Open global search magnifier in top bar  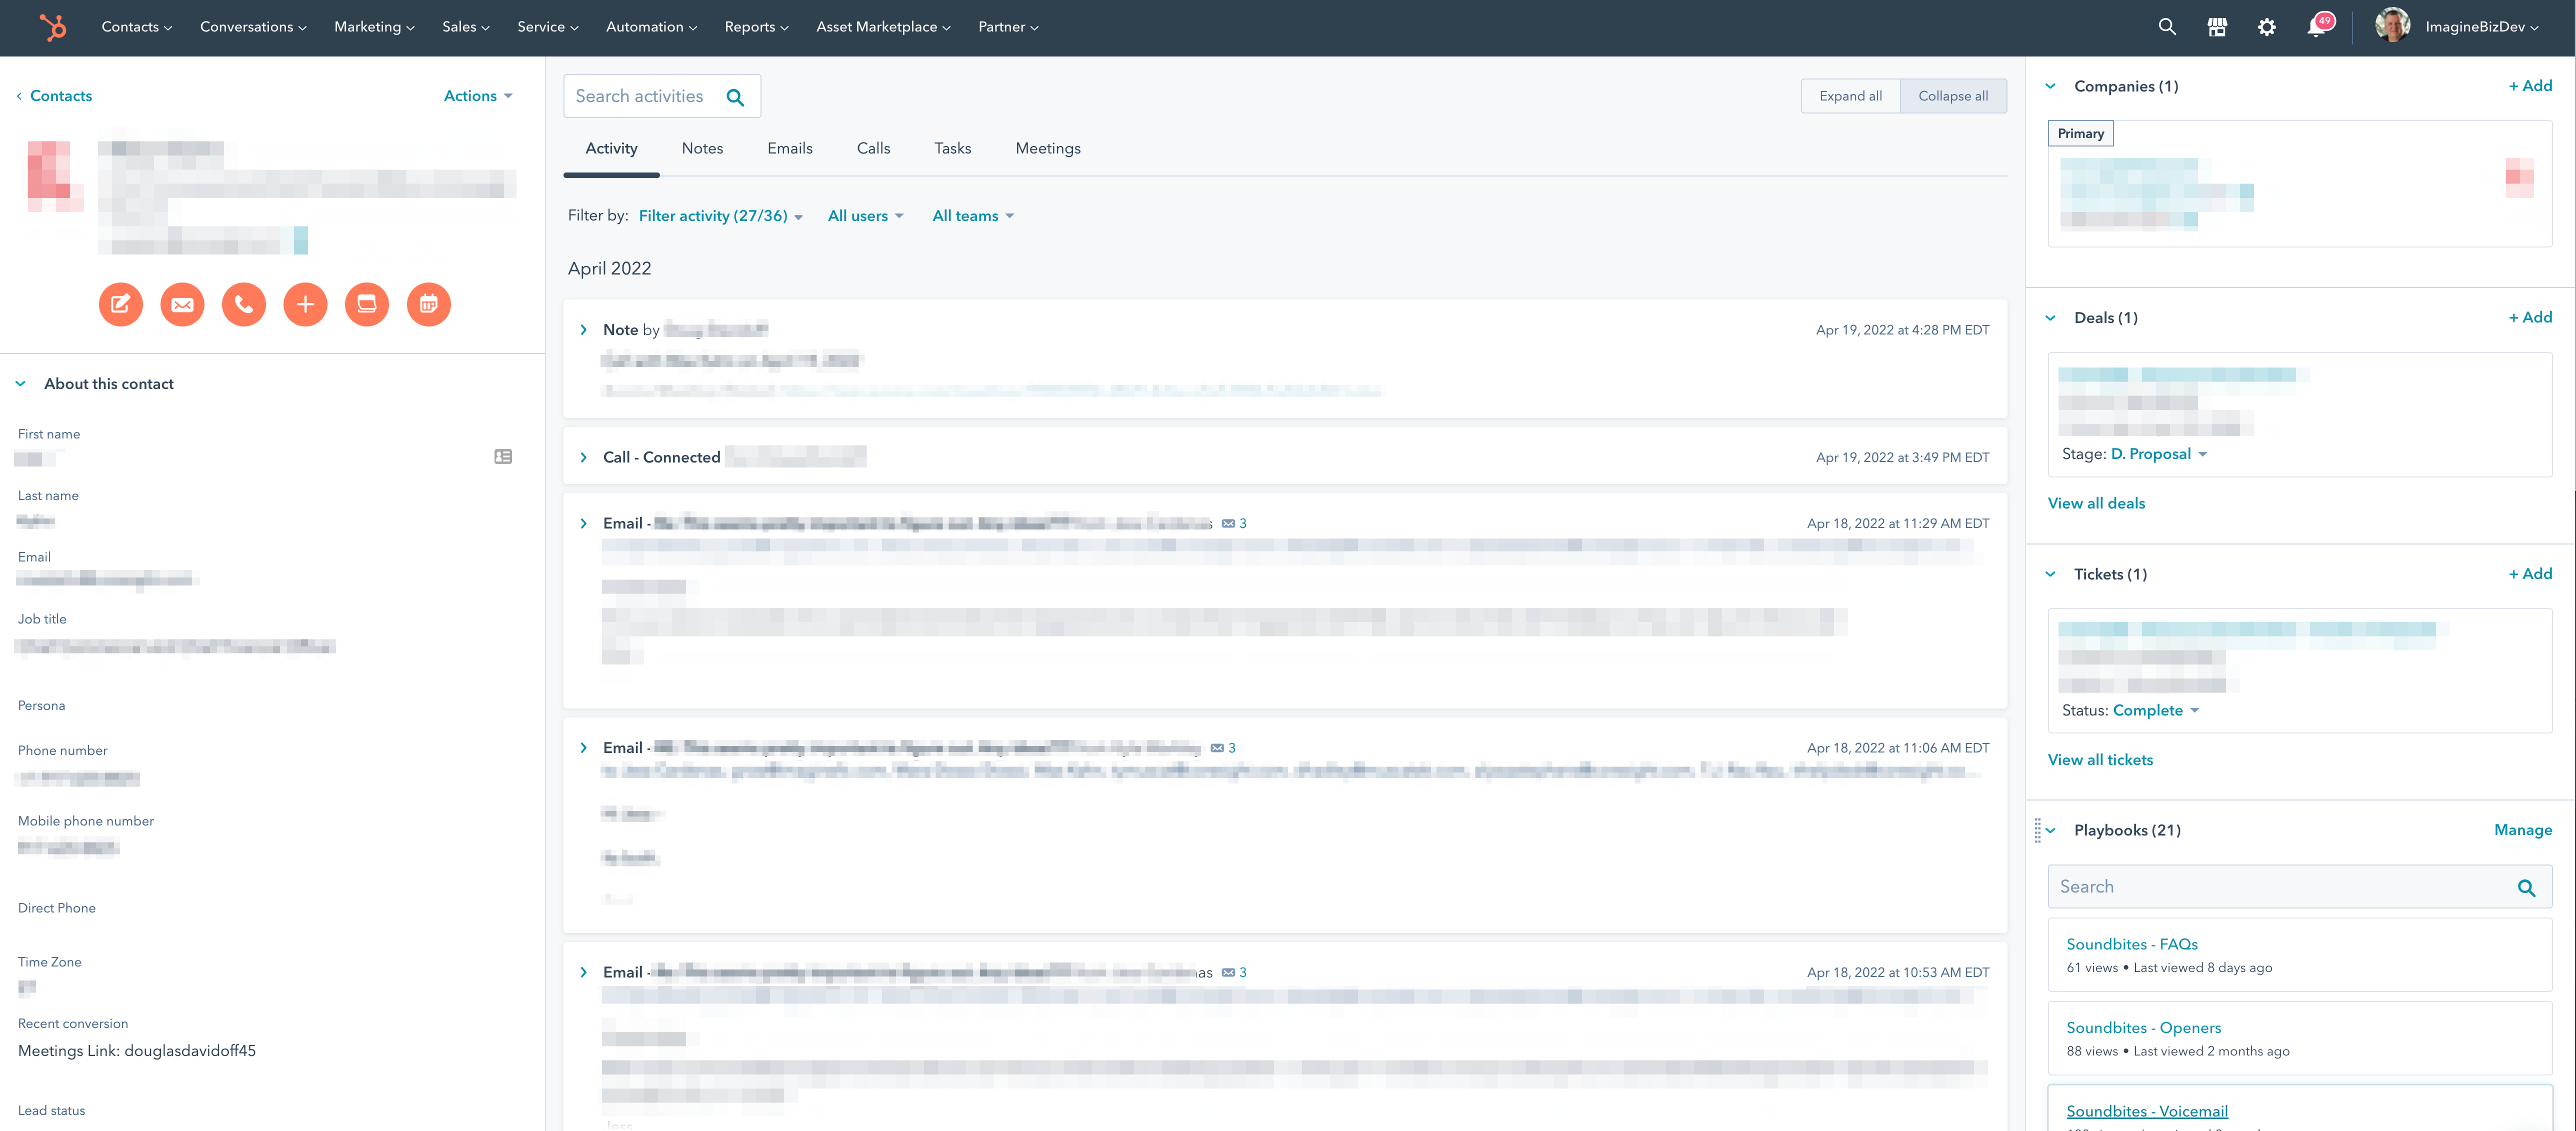2166,27
